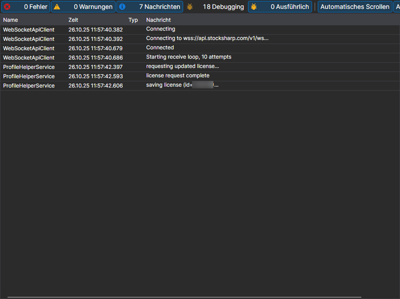Toggle the blue info messages icon
The image size is (400, 299).
122,7
